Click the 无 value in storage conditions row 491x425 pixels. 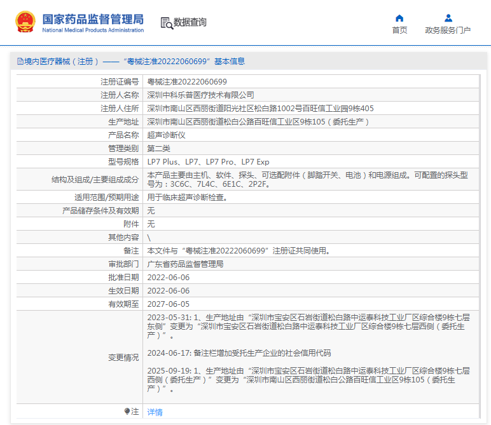coord(151,211)
